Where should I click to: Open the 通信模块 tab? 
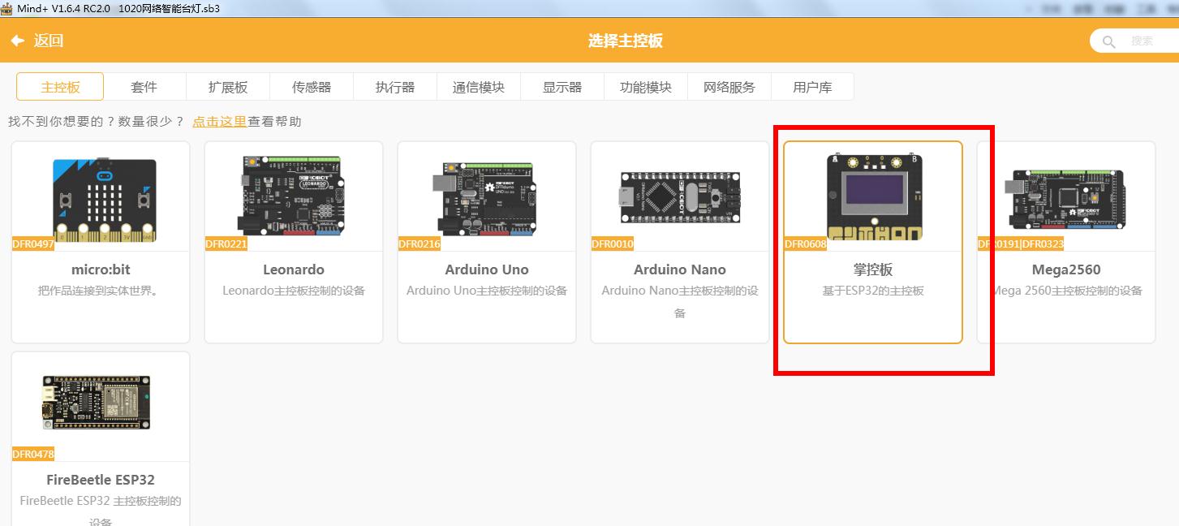(479, 87)
